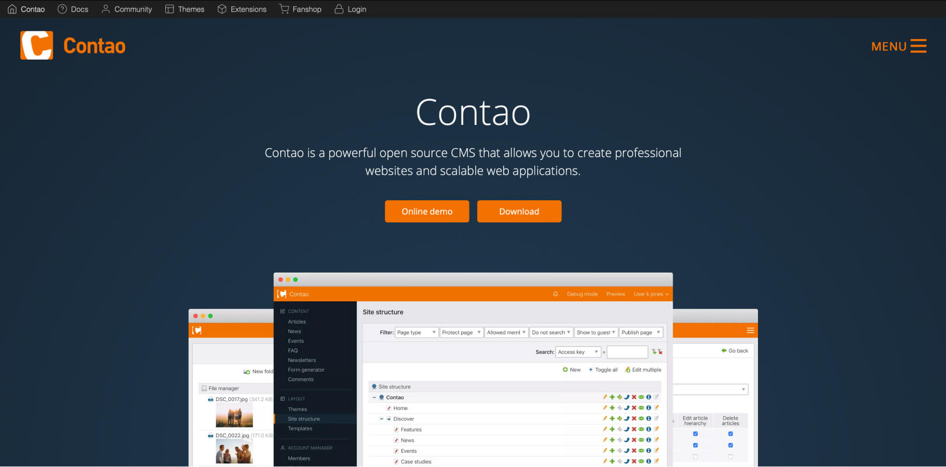Click the orange Contao logo icon in header
This screenshot has width=946, height=467.
coord(37,46)
